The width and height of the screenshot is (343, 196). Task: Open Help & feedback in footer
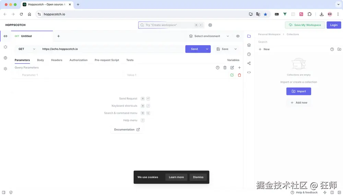click(x=304, y=193)
